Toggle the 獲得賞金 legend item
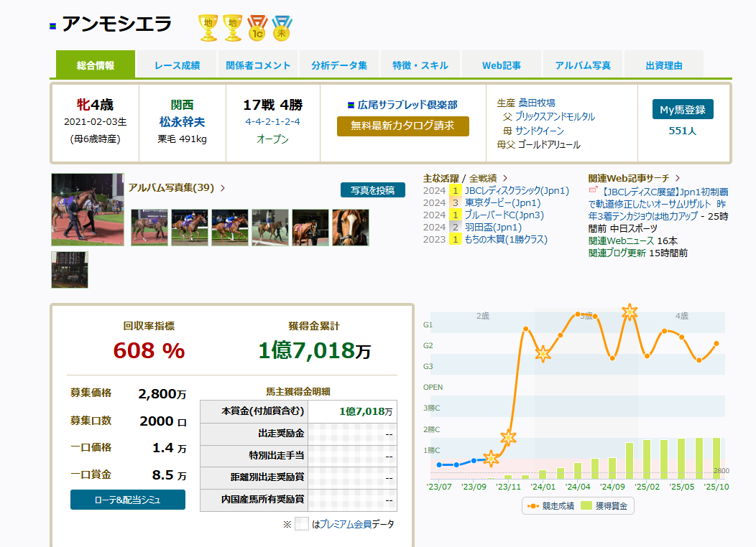 [x=604, y=506]
